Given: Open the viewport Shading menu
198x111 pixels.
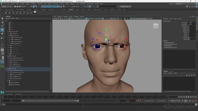Looking at the screenshot, I should (x=60, y=17).
